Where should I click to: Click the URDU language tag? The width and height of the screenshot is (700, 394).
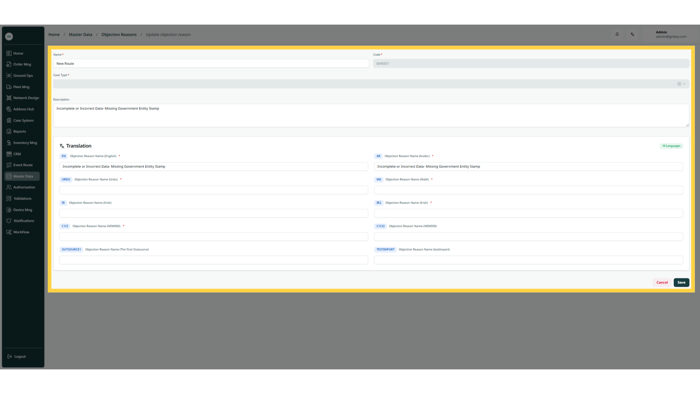66,179
